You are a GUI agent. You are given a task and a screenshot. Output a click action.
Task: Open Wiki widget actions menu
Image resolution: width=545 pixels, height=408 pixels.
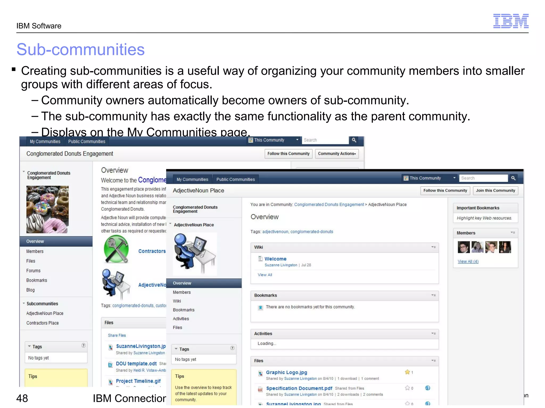point(433,247)
